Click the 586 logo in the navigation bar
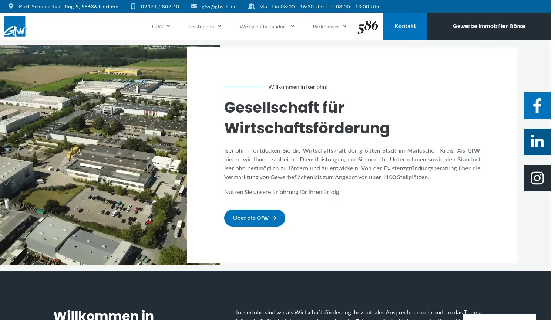Viewport: 555px width, 320px height. tap(369, 26)
